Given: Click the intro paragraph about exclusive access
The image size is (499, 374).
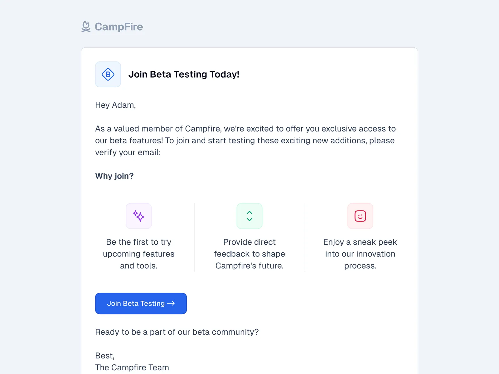Looking at the screenshot, I should pos(245,141).
